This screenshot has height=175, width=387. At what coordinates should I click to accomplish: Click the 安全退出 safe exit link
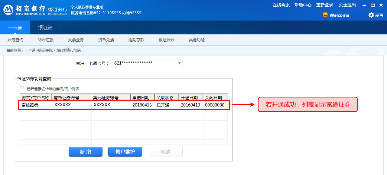[x=347, y=5]
